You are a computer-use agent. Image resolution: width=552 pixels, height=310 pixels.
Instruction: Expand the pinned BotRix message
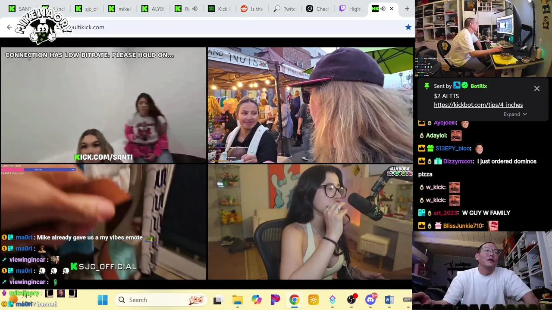(x=515, y=114)
